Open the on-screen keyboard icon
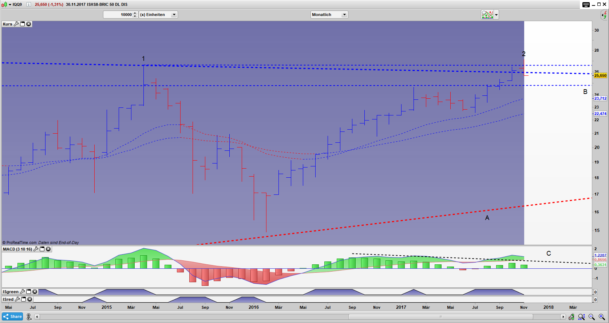The height and width of the screenshot is (323, 609). (x=586, y=4)
